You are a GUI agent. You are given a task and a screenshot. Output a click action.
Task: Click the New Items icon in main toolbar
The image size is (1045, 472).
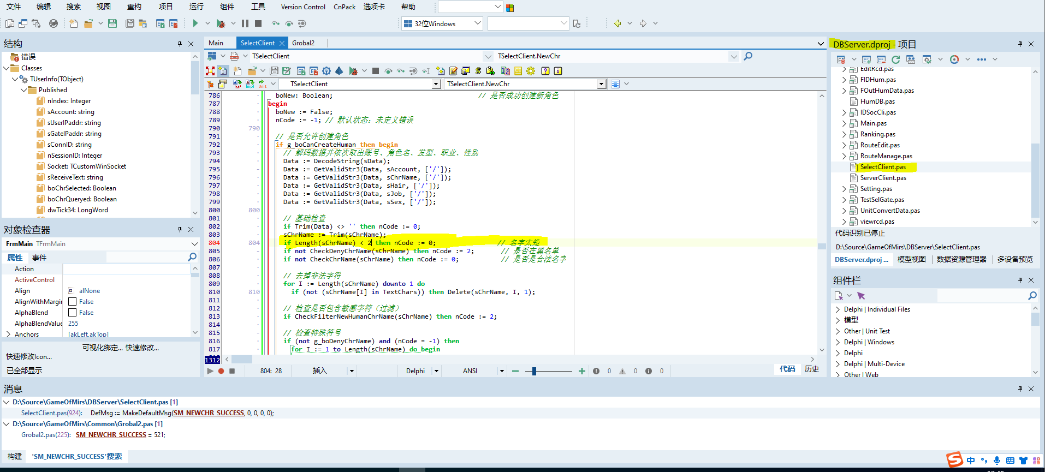[x=74, y=23]
